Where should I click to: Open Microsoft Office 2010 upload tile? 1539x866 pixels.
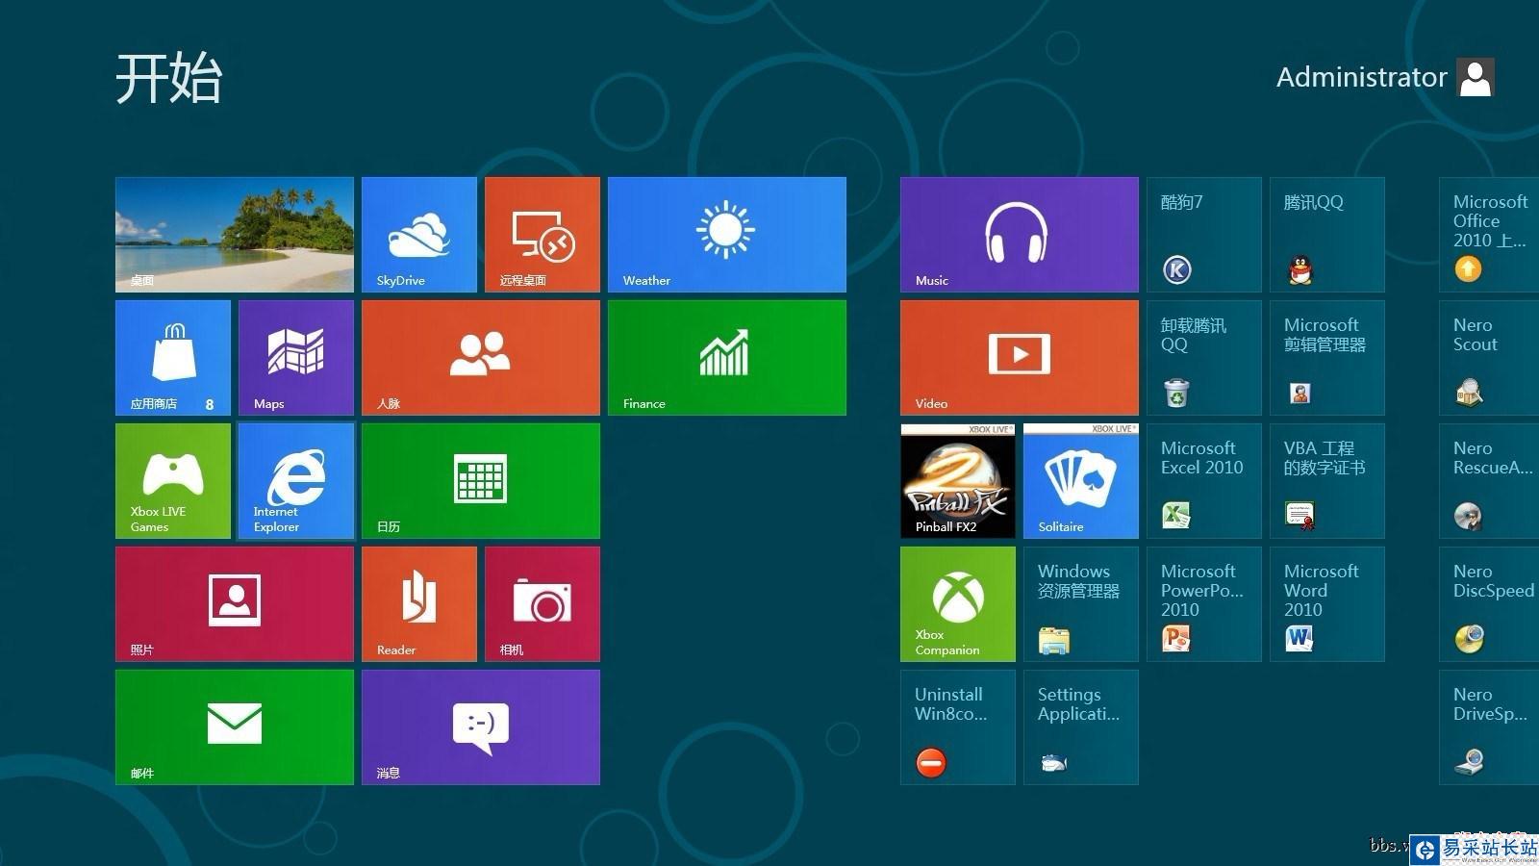click(1489, 235)
